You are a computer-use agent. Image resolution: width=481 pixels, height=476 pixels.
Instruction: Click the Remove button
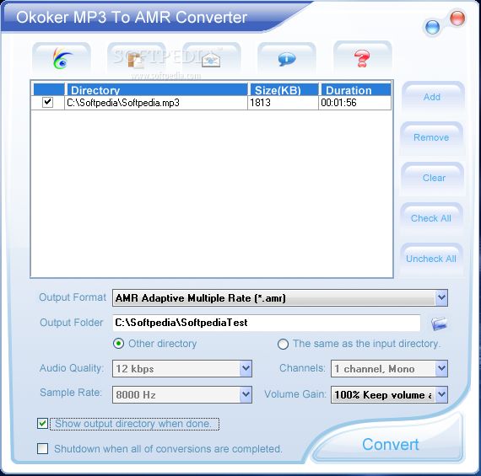pos(431,137)
